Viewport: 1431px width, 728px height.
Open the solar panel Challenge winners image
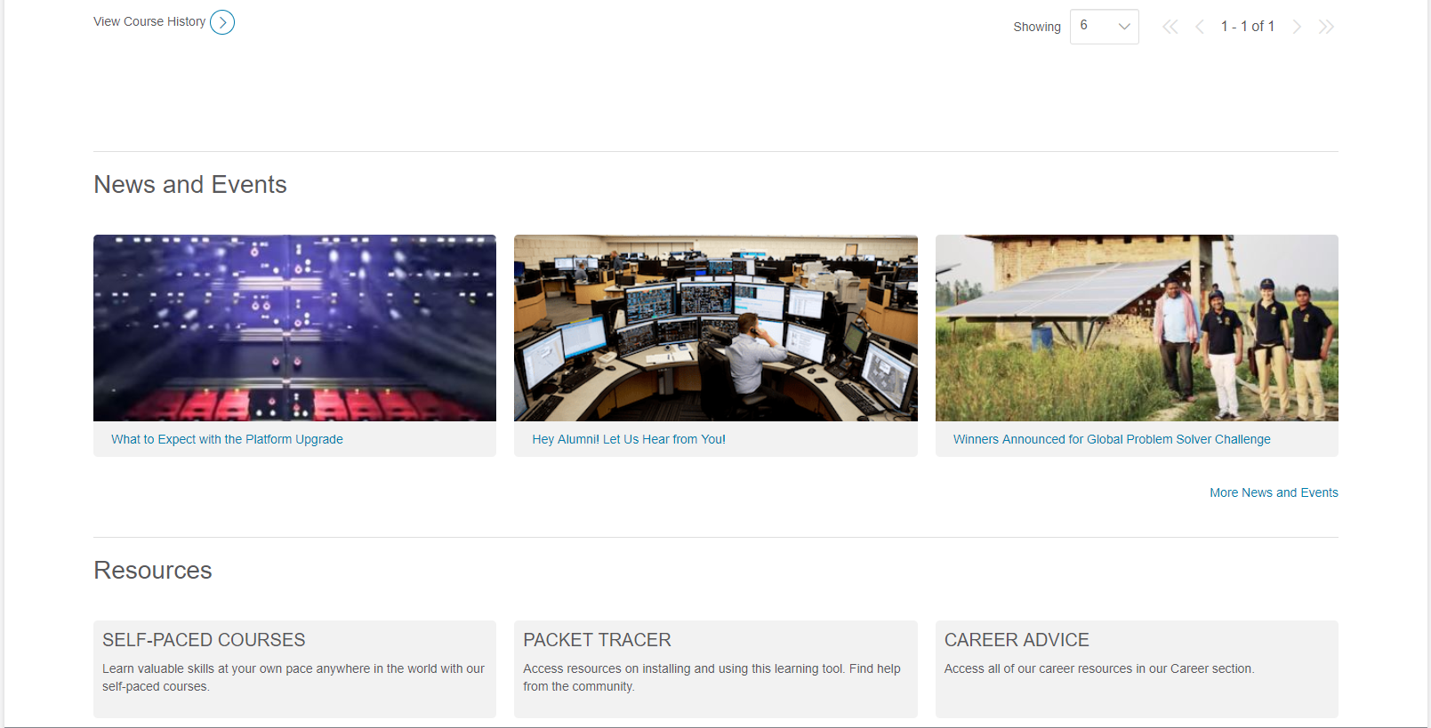pos(1137,328)
